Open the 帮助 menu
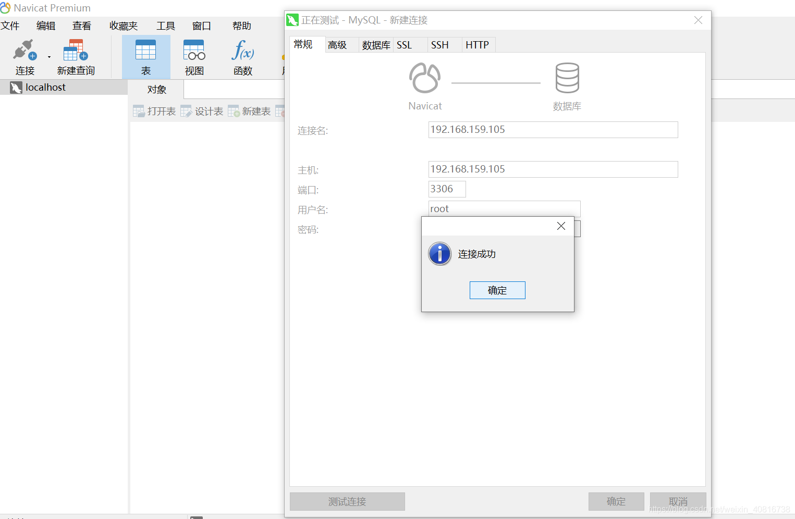 [x=242, y=26]
